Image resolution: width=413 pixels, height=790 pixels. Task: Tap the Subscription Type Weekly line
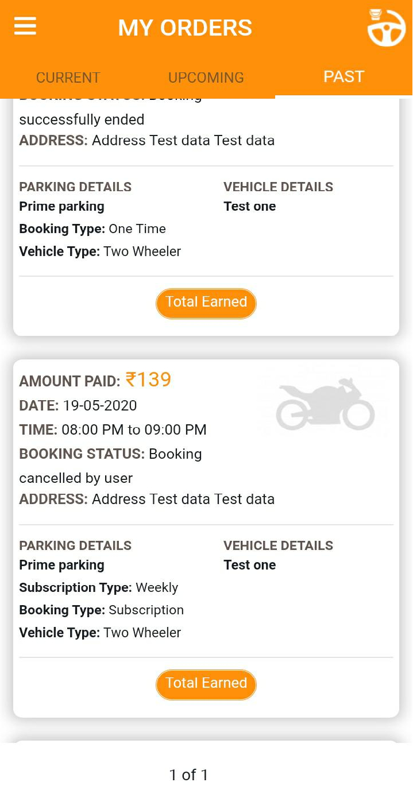(x=98, y=587)
